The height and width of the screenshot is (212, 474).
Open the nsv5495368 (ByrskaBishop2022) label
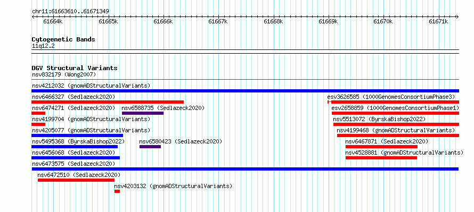pos(78,141)
